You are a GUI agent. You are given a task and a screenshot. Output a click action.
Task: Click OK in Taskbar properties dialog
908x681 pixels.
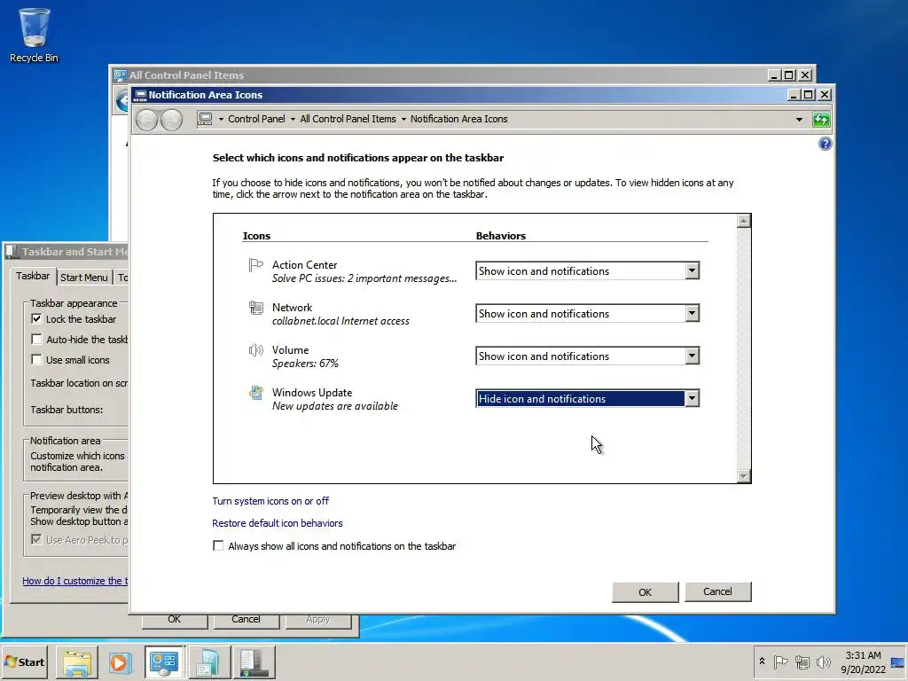175,619
